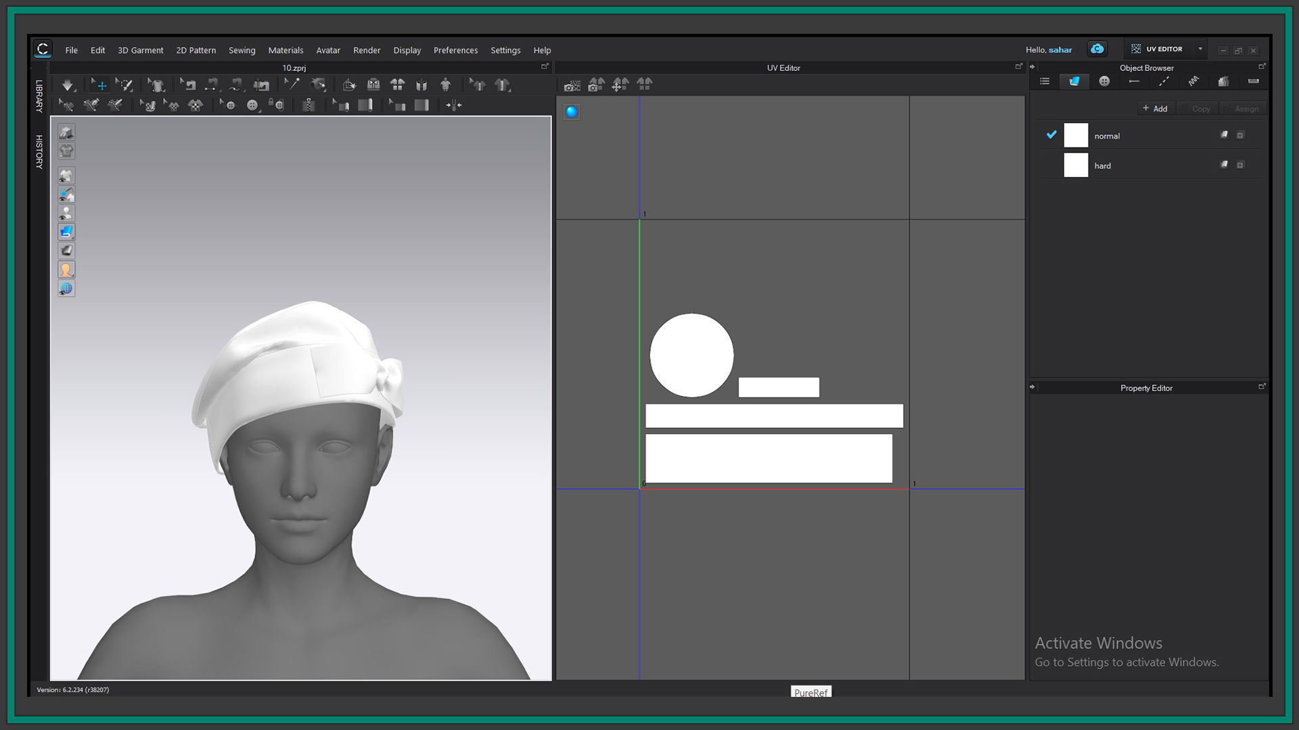Toggle the 3D environment globe visibility
The width and height of the screenshot is (1299, 730).
pos(66,289)
